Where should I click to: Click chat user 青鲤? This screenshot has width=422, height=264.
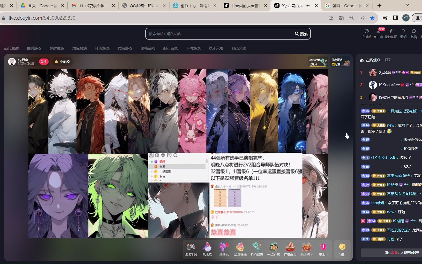[390, 239]
